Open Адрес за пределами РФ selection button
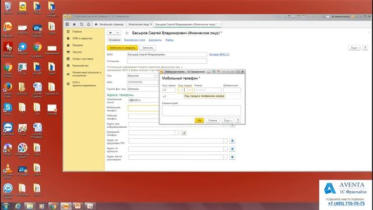The height and width of the screenshot is (210, 373). [226, 141]
